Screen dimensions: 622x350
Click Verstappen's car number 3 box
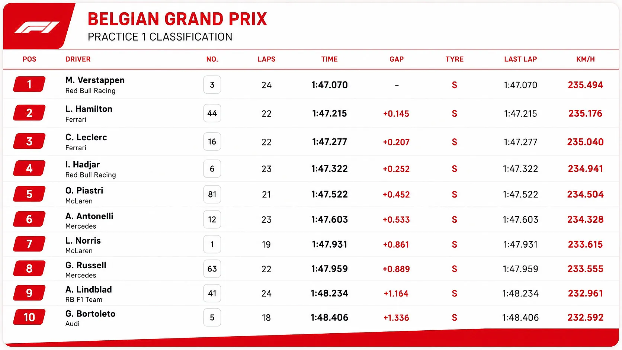(x=212, y=85)
